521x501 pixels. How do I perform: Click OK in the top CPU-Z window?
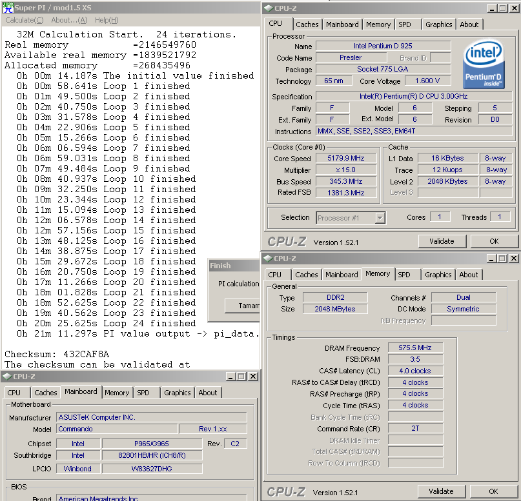tap(494, 241)
